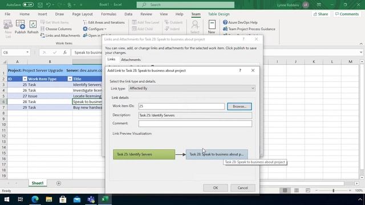The width and height of the screenshot is (365, 205).
Task: Select the Sheet1 tab
Action: coord(38,183)
